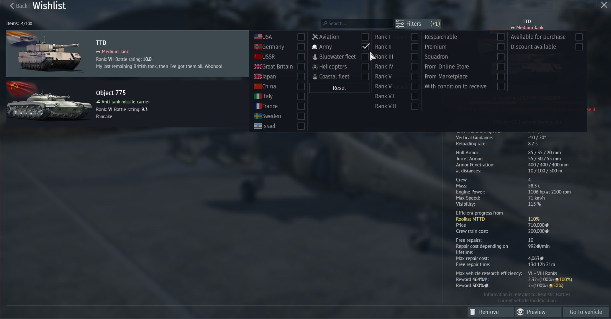Tick the Rank VII checkbox
Viewport: 611px width, 319px height.
coord(415,96)
